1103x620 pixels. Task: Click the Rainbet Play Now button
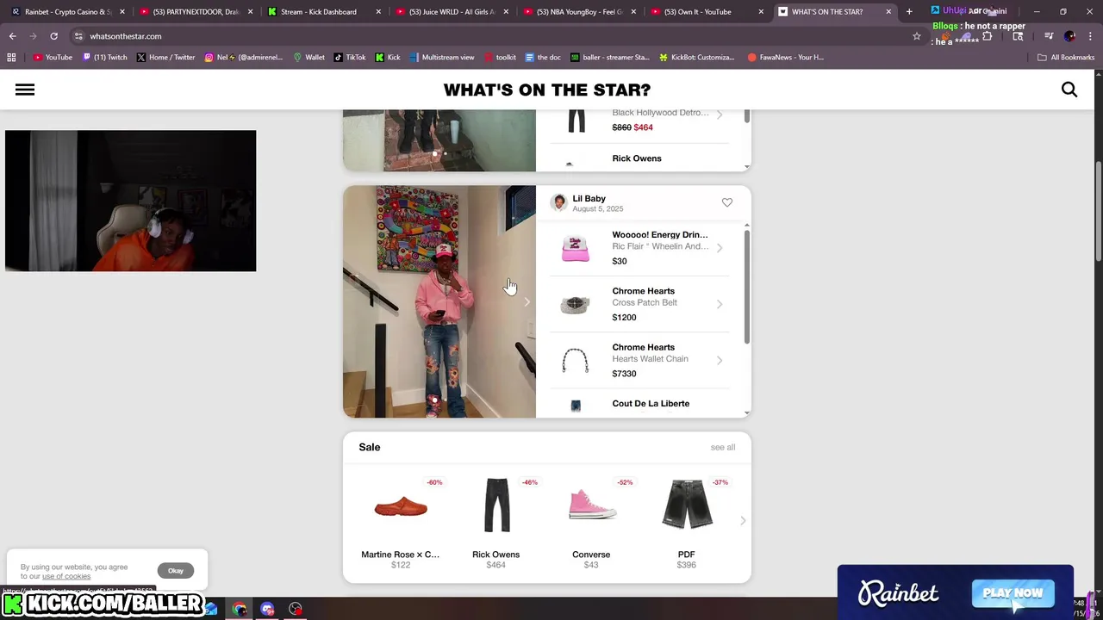(x=1013, y=592)
